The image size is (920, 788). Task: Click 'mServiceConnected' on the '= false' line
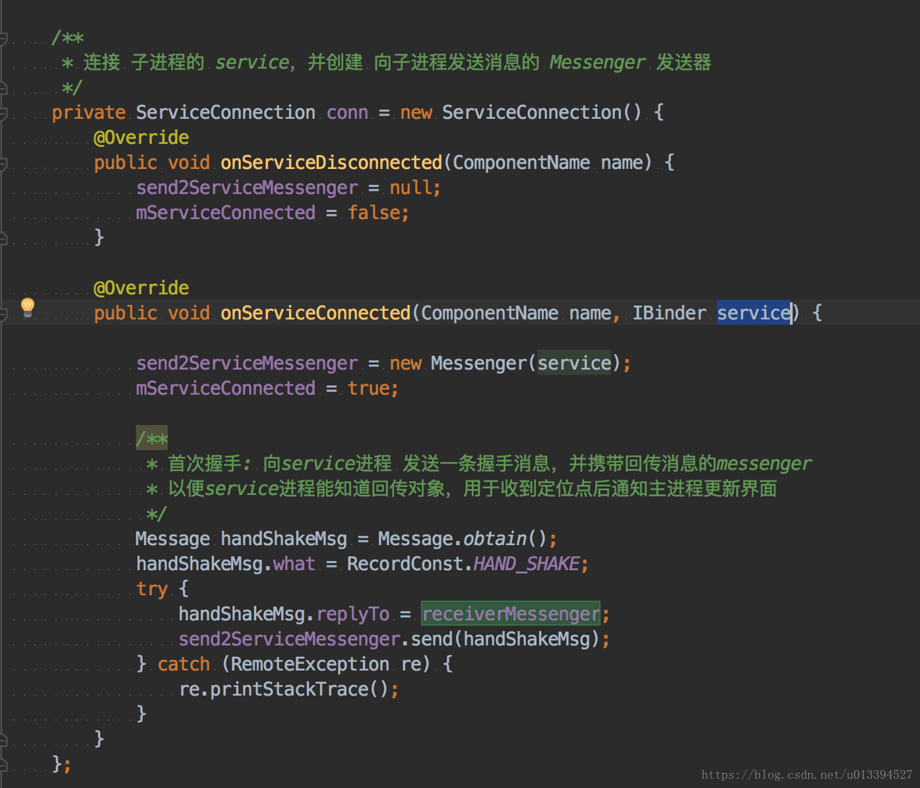[226, 213]
